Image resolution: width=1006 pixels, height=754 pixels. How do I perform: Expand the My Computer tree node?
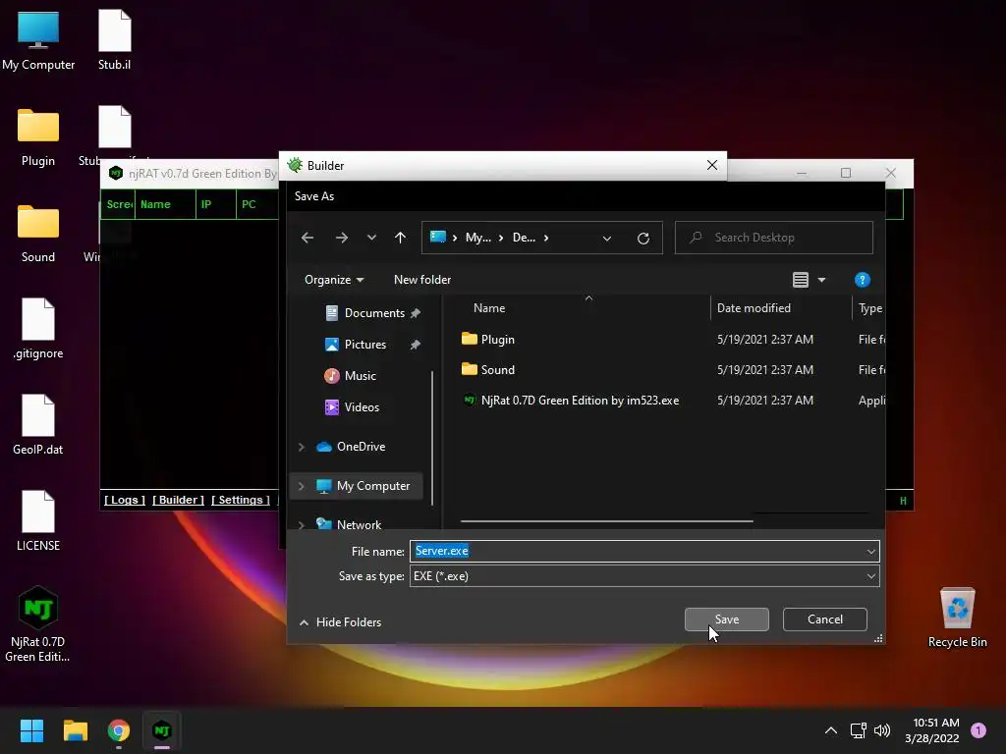tap(301, 486)
